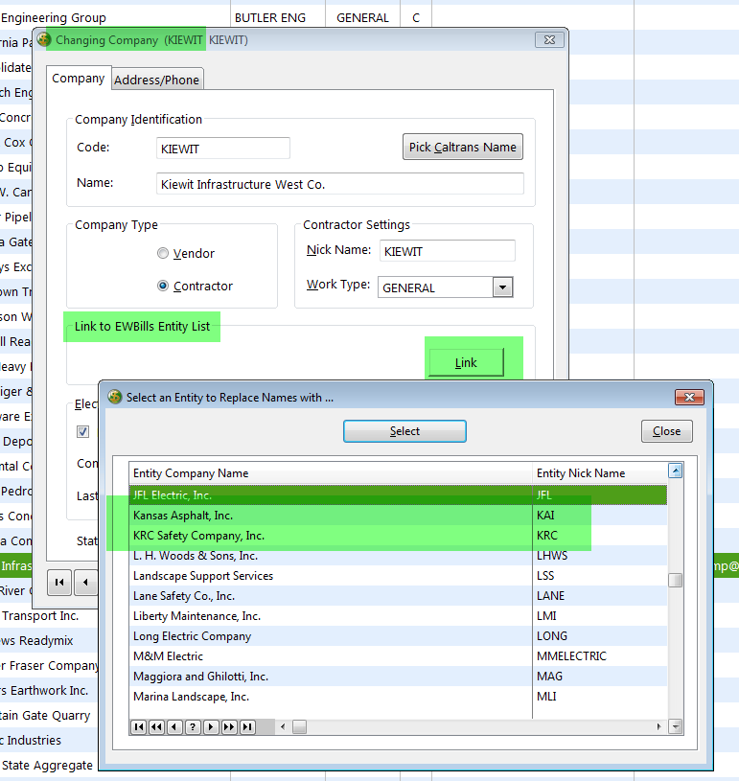The height and width of the screenshot is (781, 739).
Task: Select the KRC Safety Company, Inc. row
Action: (x=398, y=536)
